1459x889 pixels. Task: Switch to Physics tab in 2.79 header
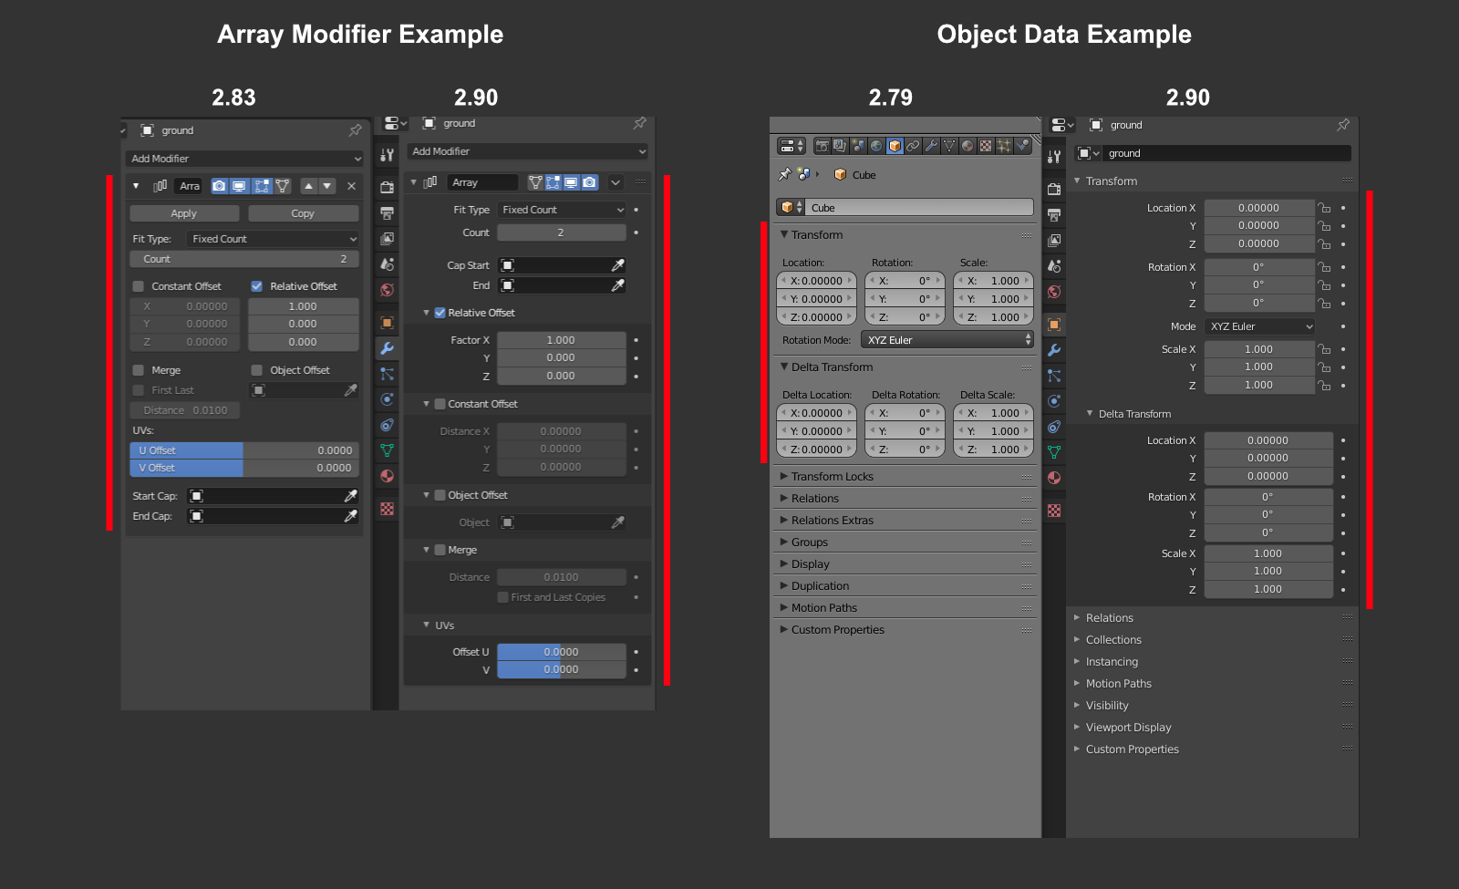pos(1022,146)
